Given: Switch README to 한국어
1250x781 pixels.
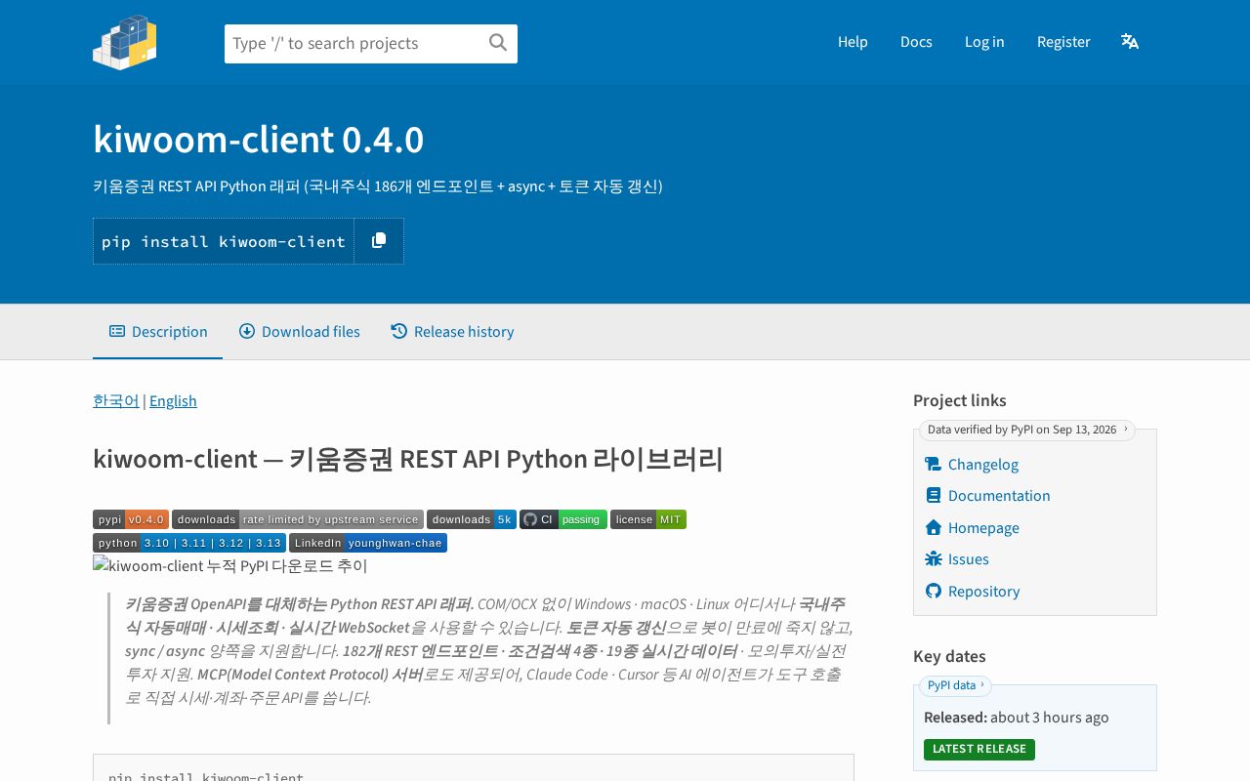Looking at the screenshot, I should (116, 401).
